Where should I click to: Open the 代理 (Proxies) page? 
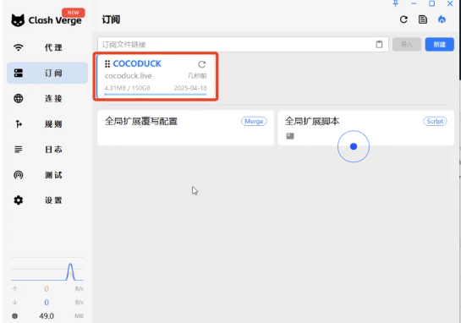click(x=47, y=47)
